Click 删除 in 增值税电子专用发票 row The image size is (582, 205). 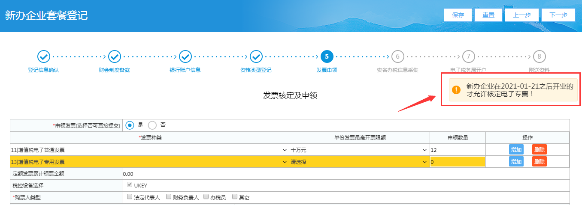pyautogui.click(x=540, y=161)
